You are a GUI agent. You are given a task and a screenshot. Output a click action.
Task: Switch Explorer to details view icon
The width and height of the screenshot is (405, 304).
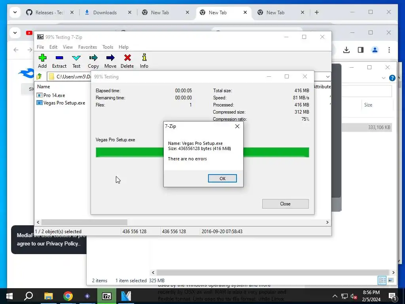point(382,280)
